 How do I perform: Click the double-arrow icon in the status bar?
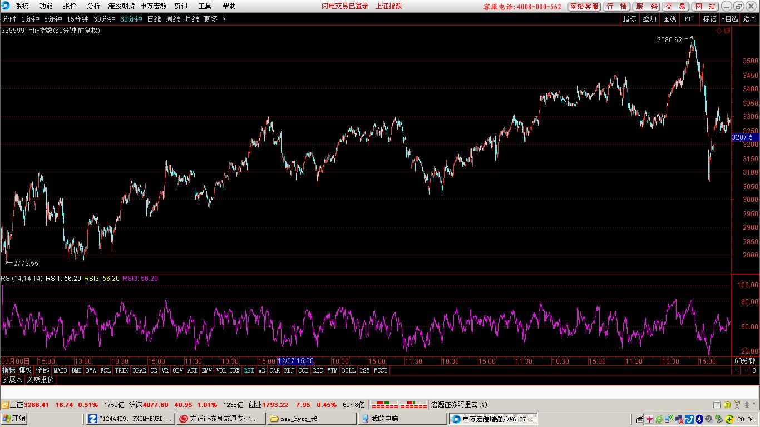click(746, 405)
